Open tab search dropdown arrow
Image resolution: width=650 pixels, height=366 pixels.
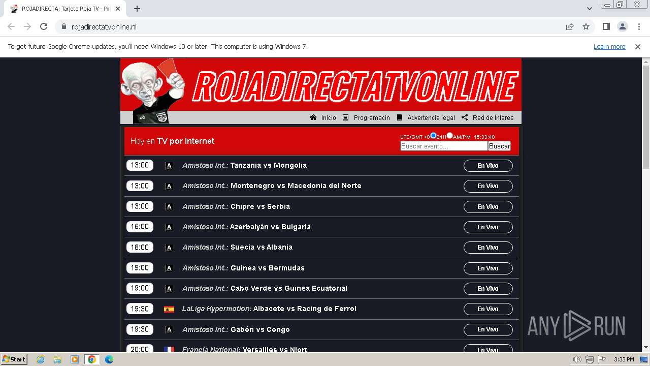click(590, 9)
